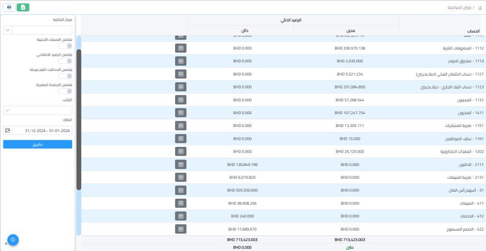Open calendar picker icon beside date range

7,130
